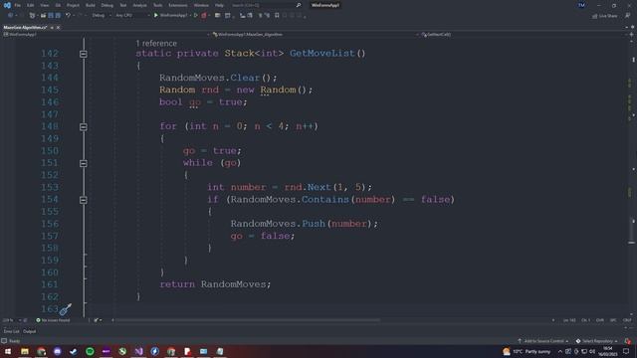Collapse the GetMoveList method at line 142

tap(84, 54)
